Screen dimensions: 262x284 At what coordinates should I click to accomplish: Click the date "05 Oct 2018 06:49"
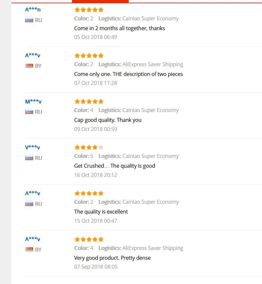96,37
